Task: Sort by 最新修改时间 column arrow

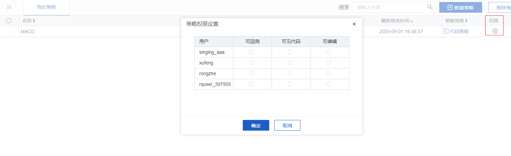Action: click(x=411, y=21)
